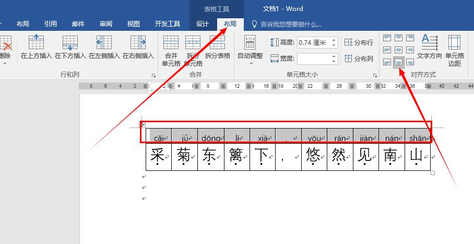Open the References (引用) tab
Image resolution: width=474 pixels, height=244 pixels.
click(51, 24)
